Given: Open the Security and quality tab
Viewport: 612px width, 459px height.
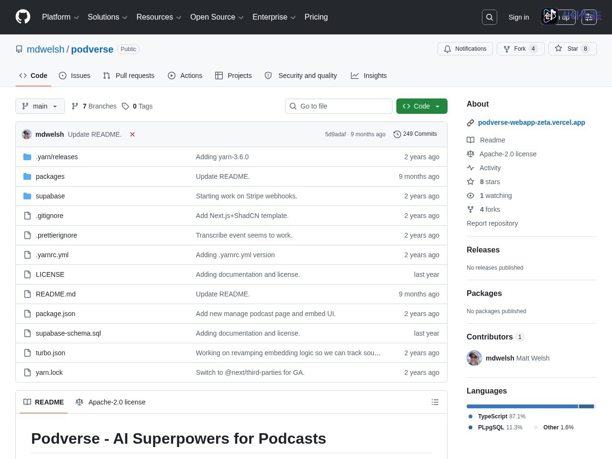Looking at the screenshot, I should tap(301, 76).
